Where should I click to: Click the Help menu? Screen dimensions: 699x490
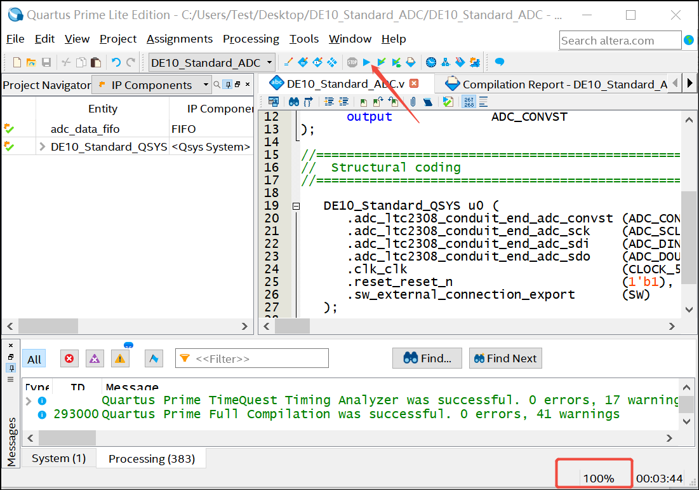(394, 39)
